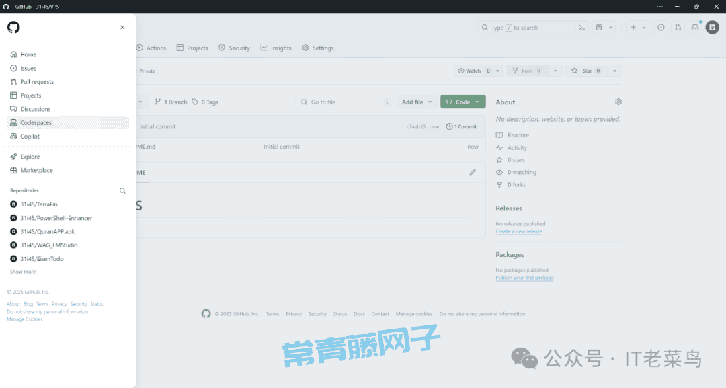Screen dimensions: 726x388
Task: Open pull requests icon in header
Action: (x=678, y=28)
